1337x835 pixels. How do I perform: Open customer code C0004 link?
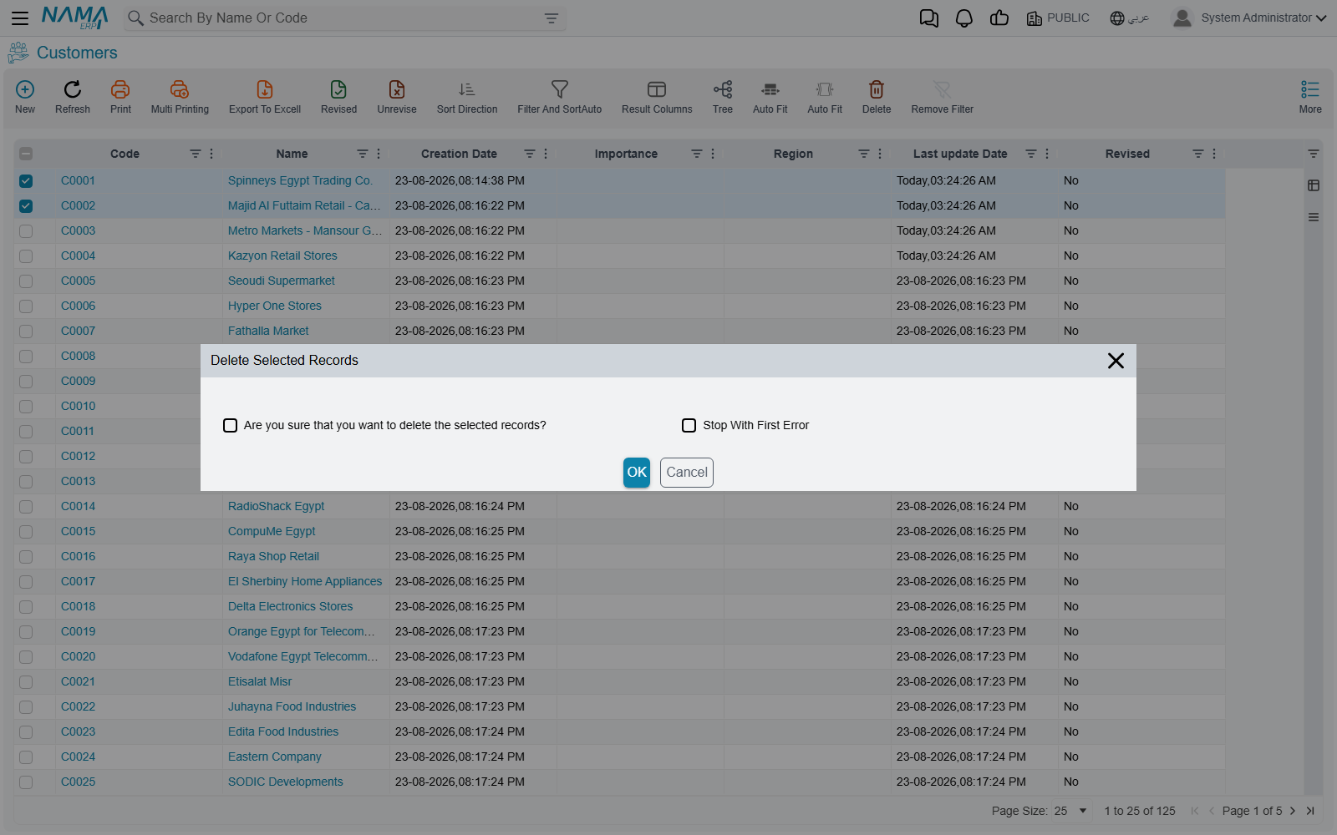(x=78, y=256)
